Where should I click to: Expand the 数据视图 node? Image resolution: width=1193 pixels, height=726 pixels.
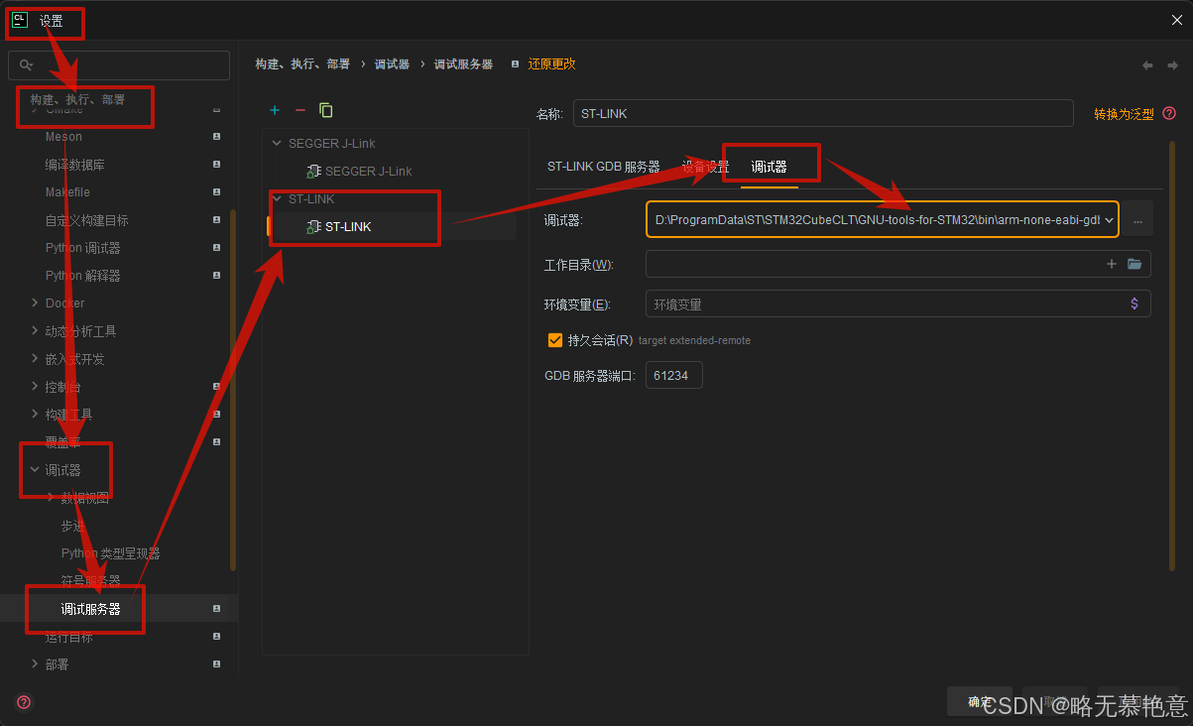click(x=52, y=498)
